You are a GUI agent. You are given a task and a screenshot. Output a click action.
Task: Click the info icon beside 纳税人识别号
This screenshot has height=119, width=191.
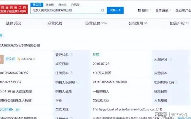click(78, 82)
